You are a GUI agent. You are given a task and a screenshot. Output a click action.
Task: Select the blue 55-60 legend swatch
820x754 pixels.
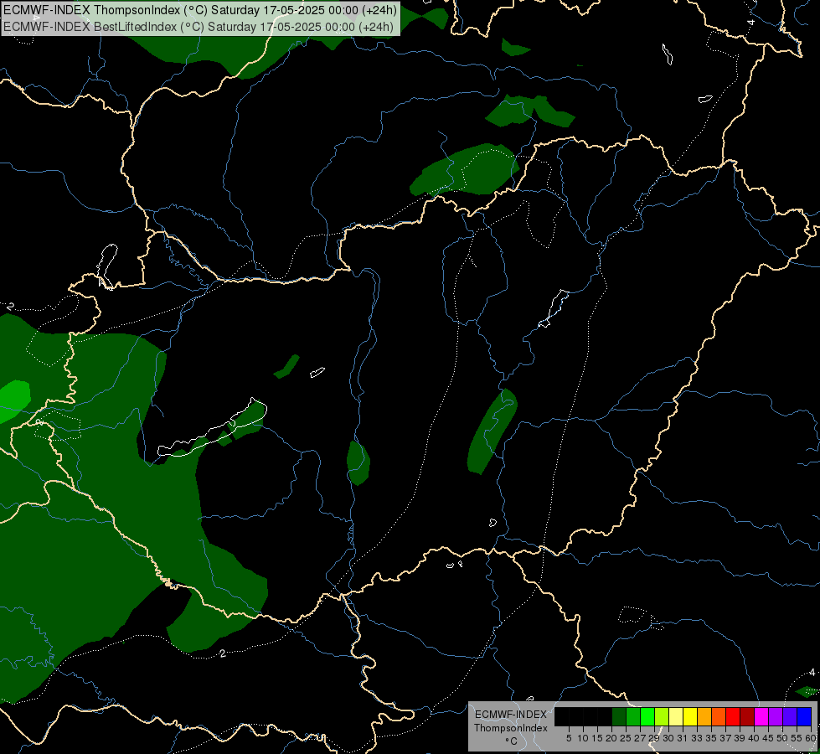pyautogui.click(x=804, y=717)
